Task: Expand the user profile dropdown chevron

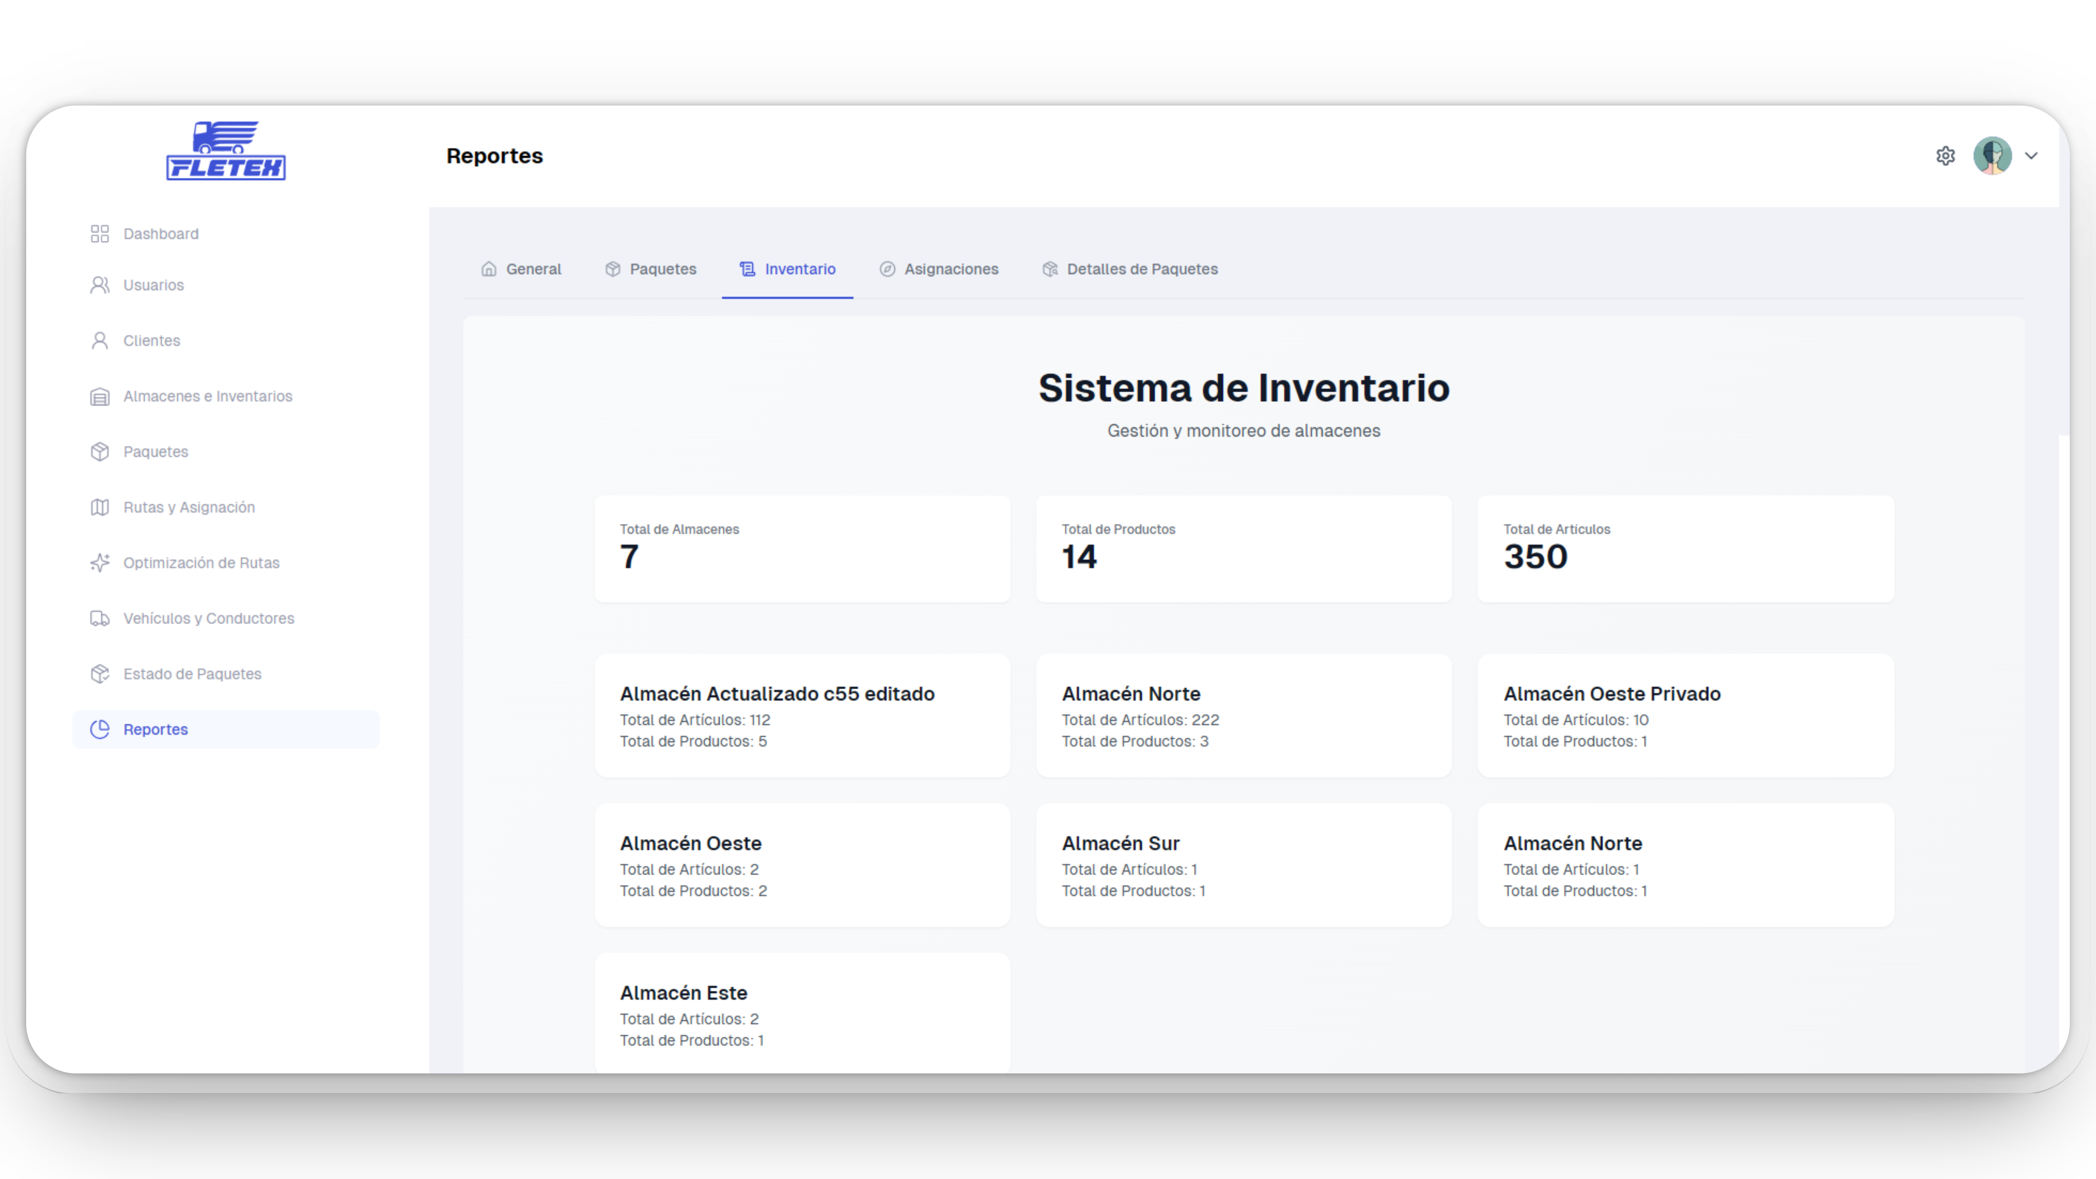Action: [2032, 155]
